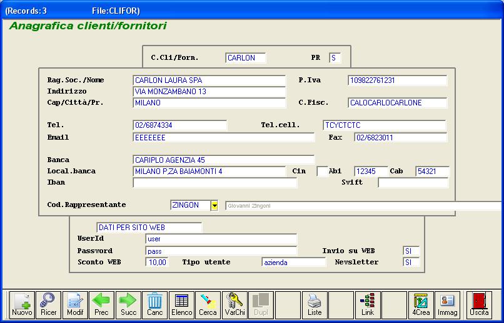Click the Dupl duplicate button
This screenshot has height=323, width=504.
pos(261,305)
